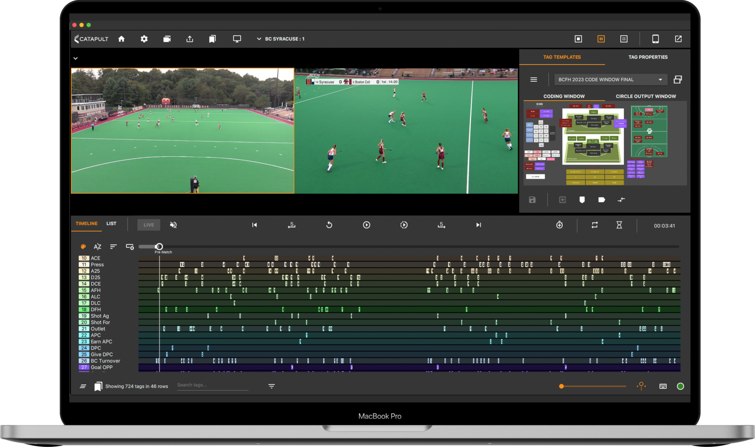This screenshot has width=755, height=447.
Task: Click the save (floppy disk) icon below coding window
Action: tap(532, 200)
